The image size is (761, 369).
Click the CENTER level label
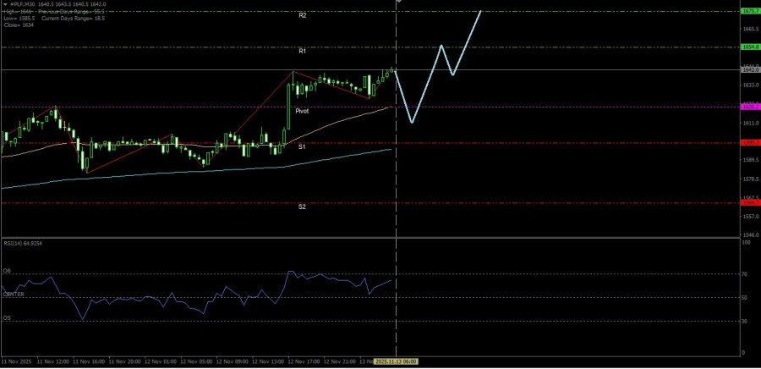tap(14, 295)
